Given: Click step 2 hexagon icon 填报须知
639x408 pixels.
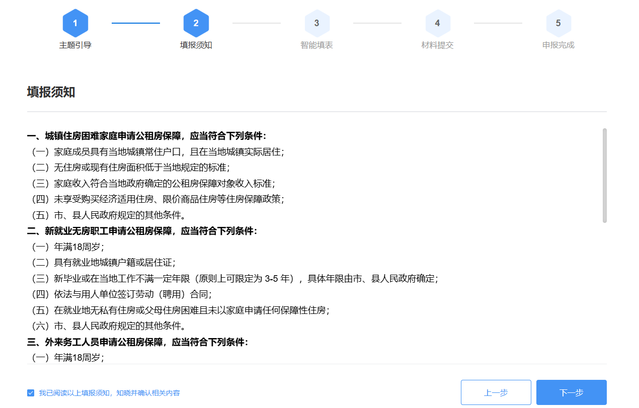Looking at the screenshot, I should coord(196,23).
